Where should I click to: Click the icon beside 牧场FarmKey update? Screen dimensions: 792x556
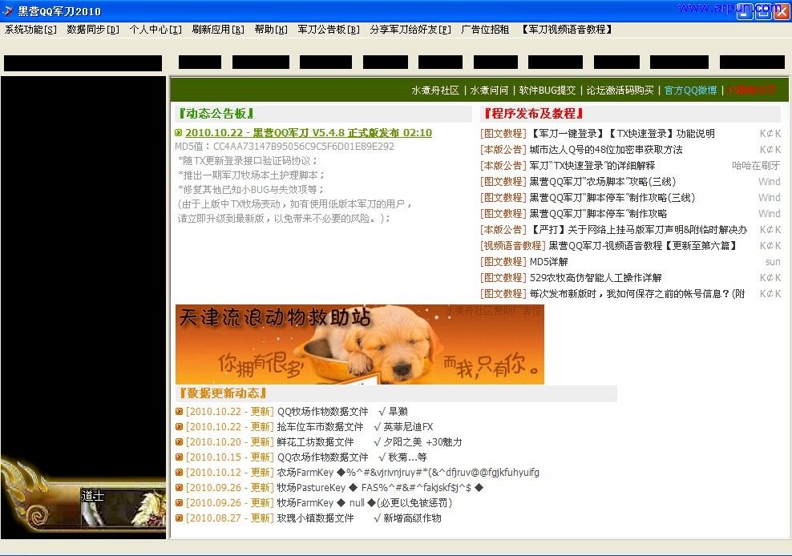179,503
